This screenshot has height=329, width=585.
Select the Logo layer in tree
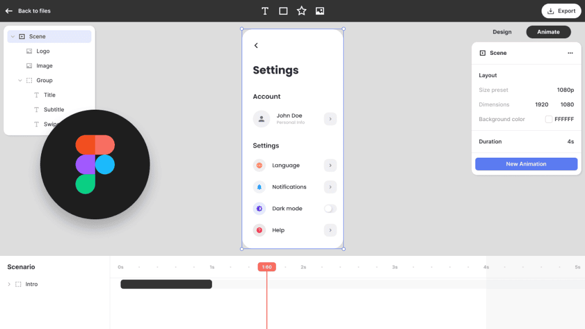pyautogui.click(x=43, y=51)
